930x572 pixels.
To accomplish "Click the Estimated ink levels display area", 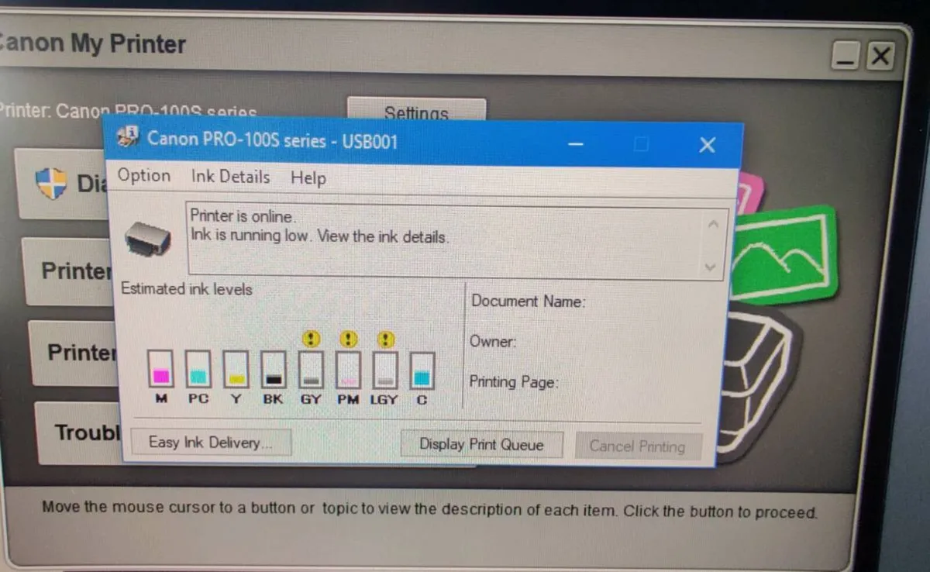I will pyautogui.click(x=186, y=289).
